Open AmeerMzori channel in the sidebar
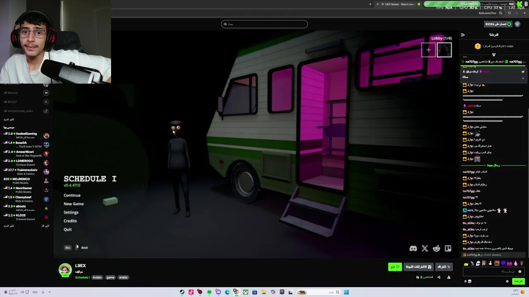This screenshot has height=297, width=529. pos(26,153)
